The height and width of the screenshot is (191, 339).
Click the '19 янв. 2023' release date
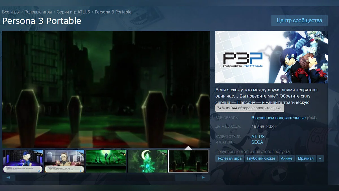pos(264,126)
